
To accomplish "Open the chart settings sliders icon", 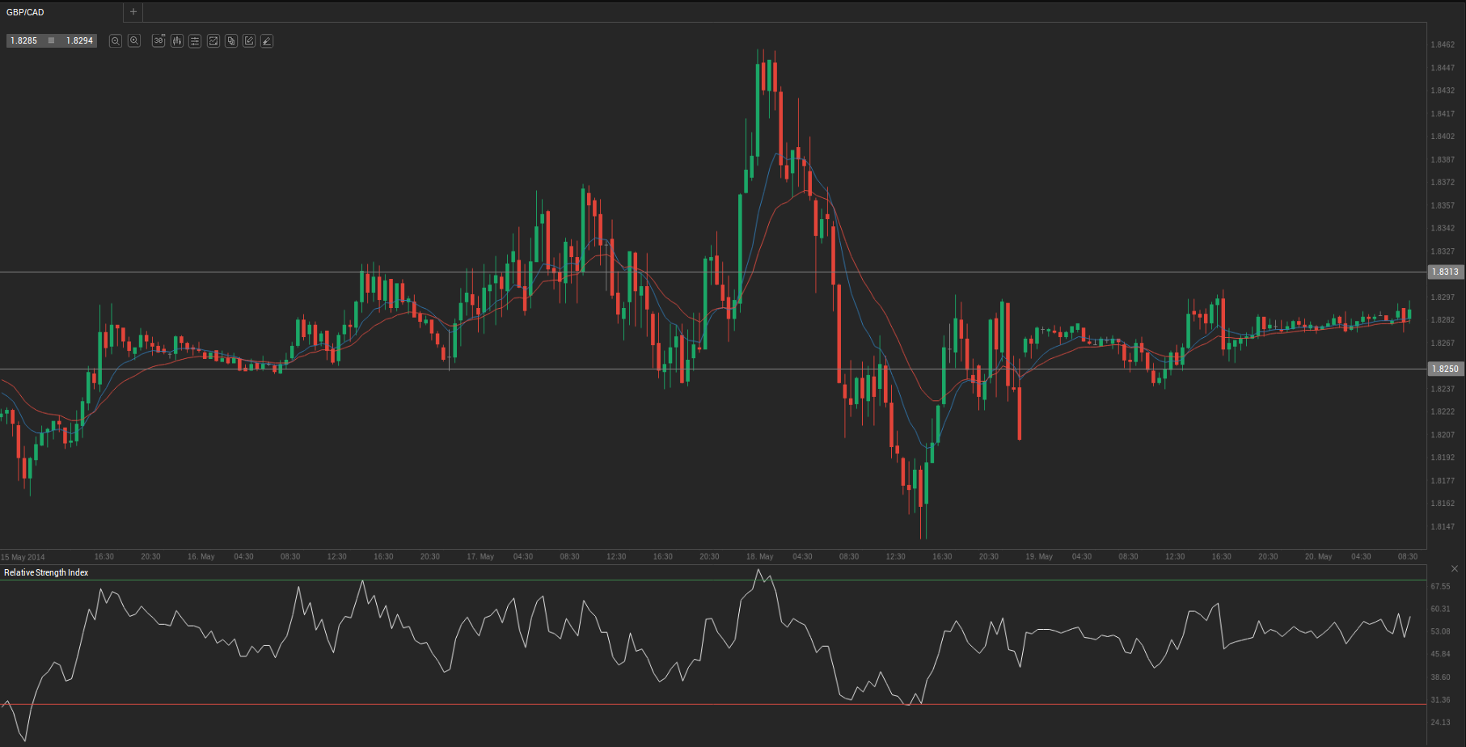I will [195, 40].
